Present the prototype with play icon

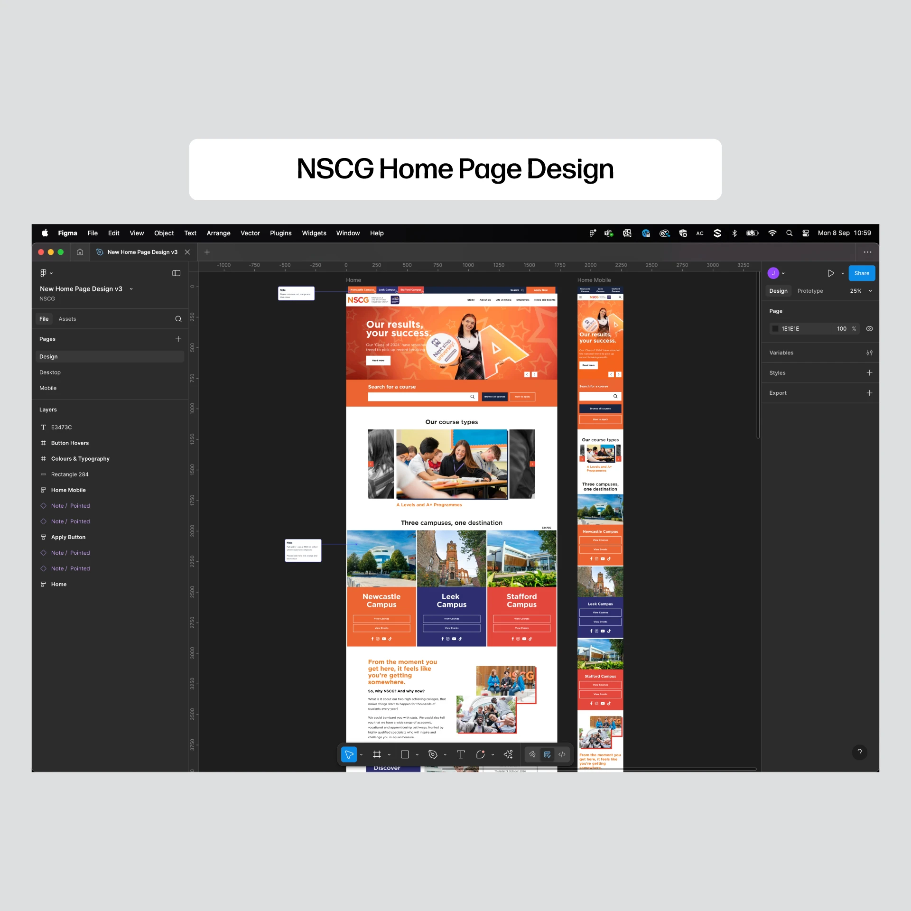(831, 273)
